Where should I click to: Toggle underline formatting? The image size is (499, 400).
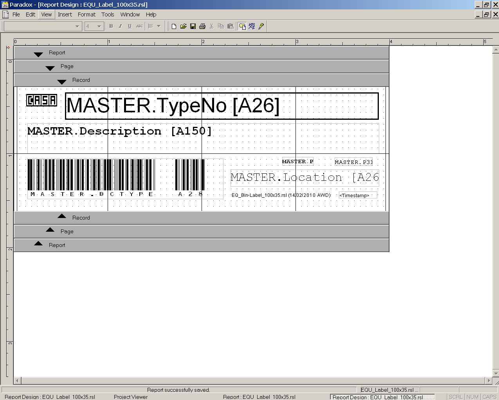(130, 26)
